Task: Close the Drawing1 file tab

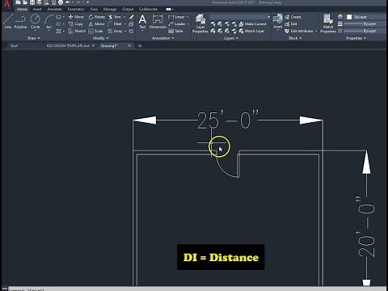Action: pyautogui.click(x=129, y=45)
